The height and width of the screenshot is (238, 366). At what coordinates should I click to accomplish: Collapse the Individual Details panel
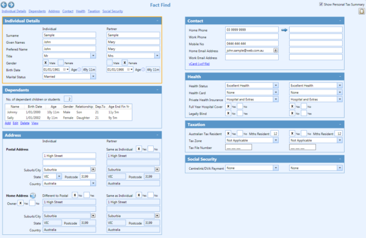point(157,21)
